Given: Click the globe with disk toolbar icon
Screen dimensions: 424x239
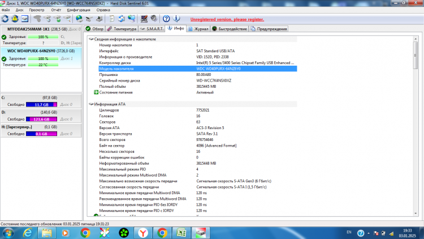Looking at the screenshot, I should (79, 19).
